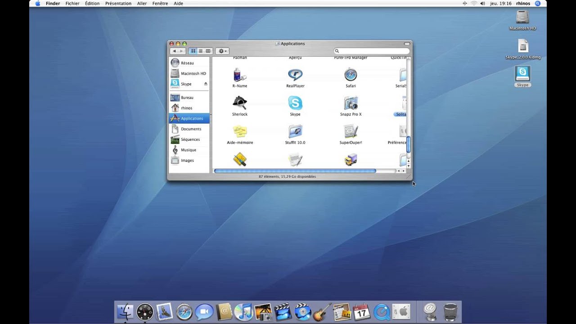The height and width of the screenshot is (324, 576).
Task: Open the Trash in the Dock
Action: (450, 311)
